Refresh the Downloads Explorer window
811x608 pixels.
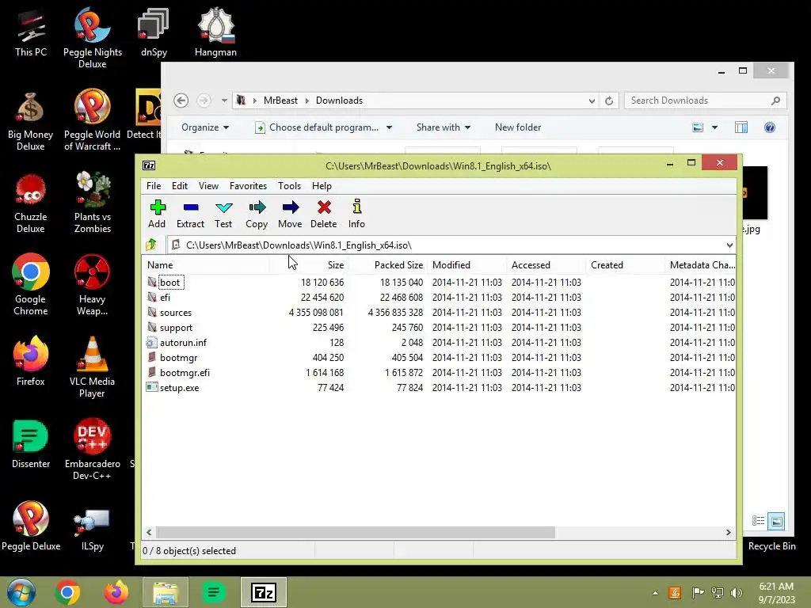(609, 101)
